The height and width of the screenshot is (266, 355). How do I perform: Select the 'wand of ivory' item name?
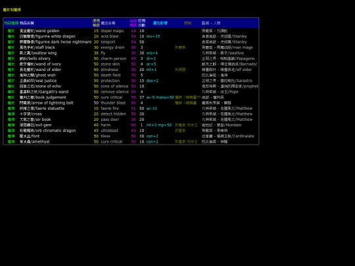tap(40, 64)
